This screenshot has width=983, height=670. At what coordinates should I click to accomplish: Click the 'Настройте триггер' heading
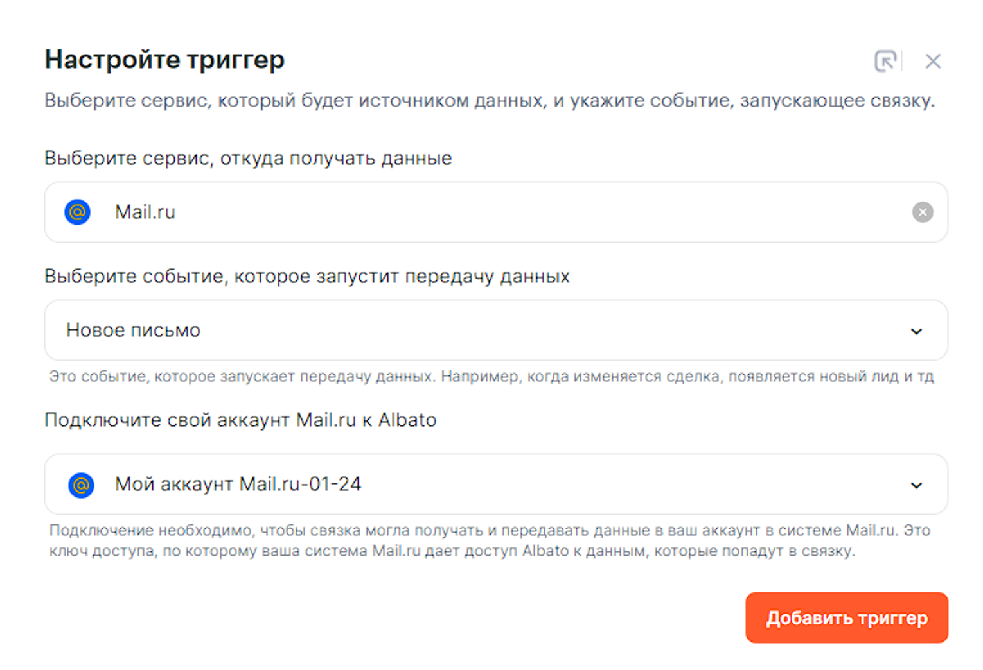(164, 60)
